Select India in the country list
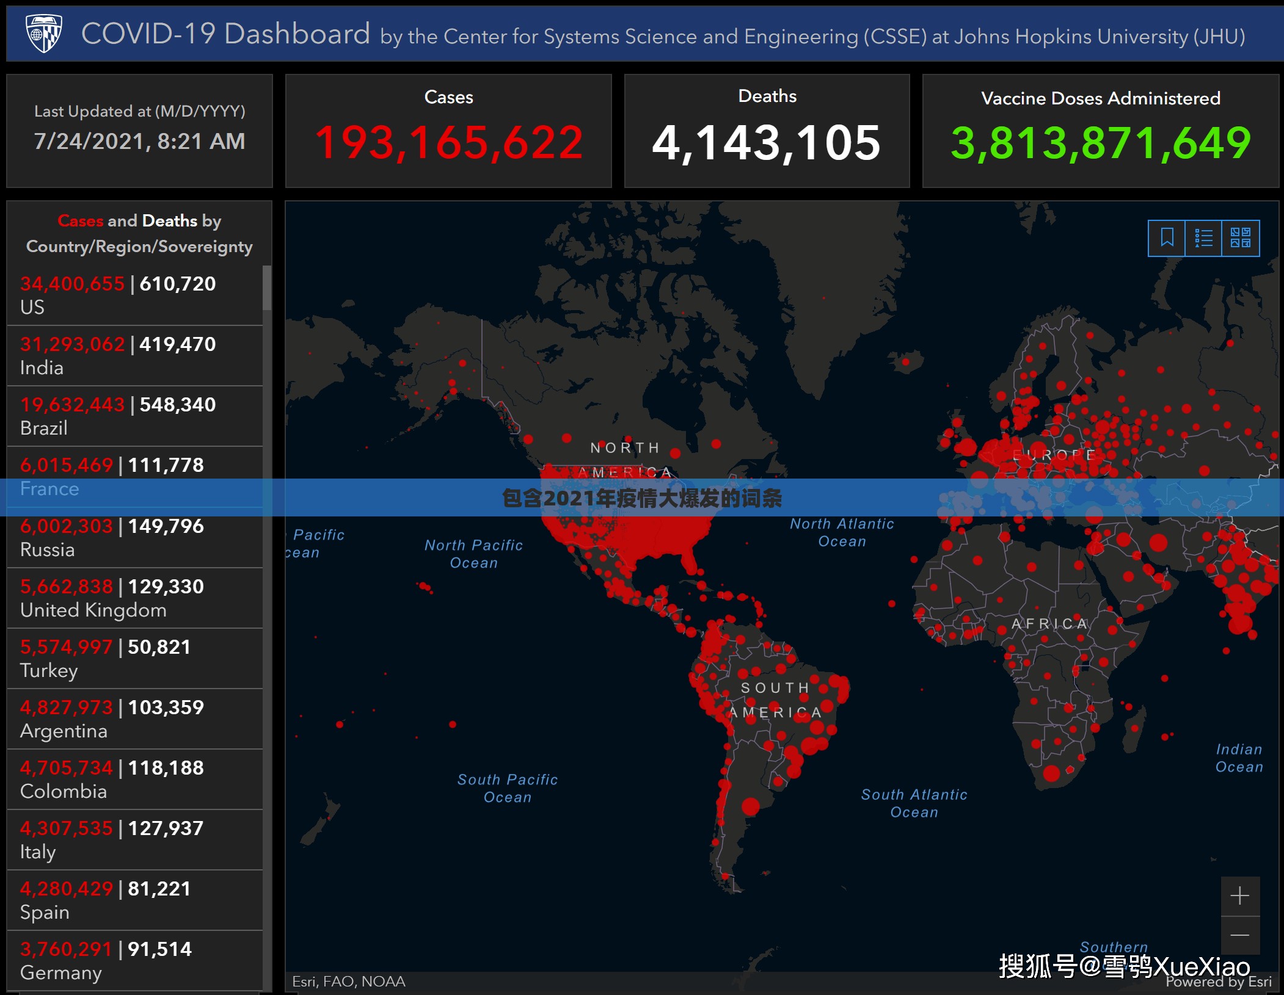Viewport: 1284px width, 995px height. [x=135, y=356]
